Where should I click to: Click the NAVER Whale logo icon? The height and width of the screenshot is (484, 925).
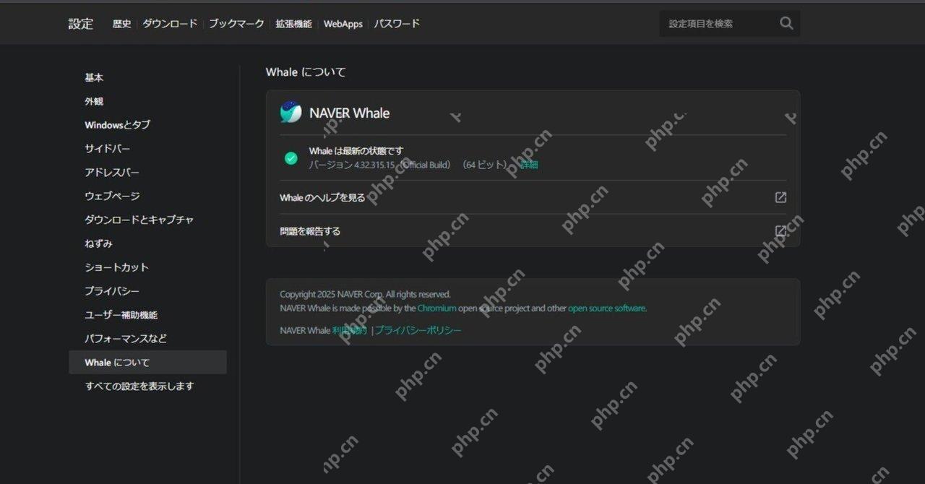291,113
